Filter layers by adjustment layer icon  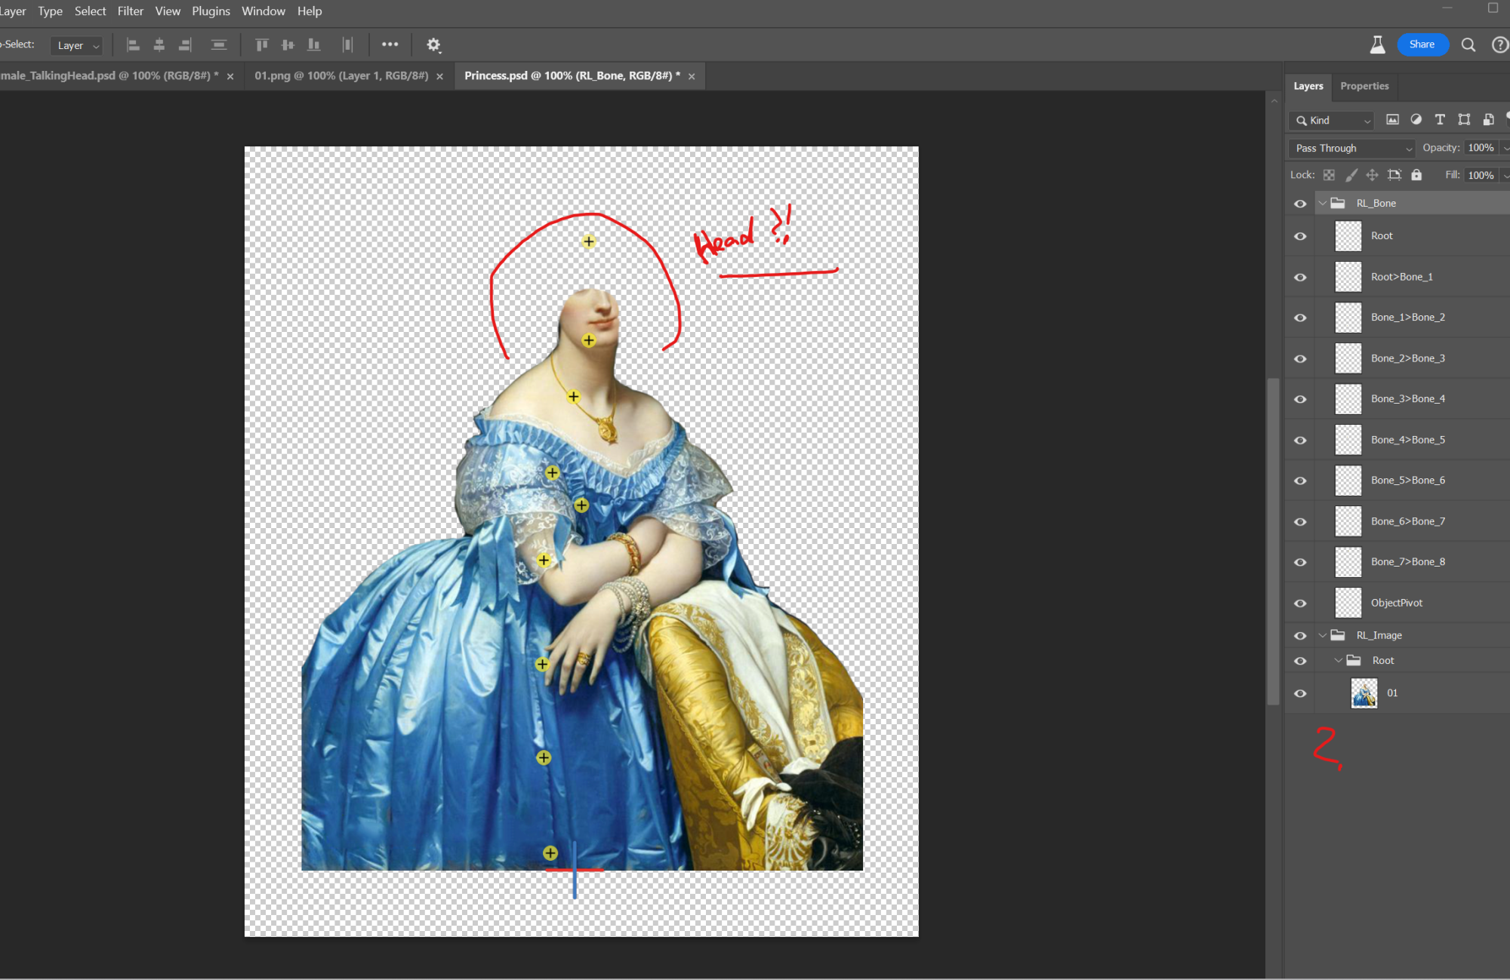[1416, 119]
